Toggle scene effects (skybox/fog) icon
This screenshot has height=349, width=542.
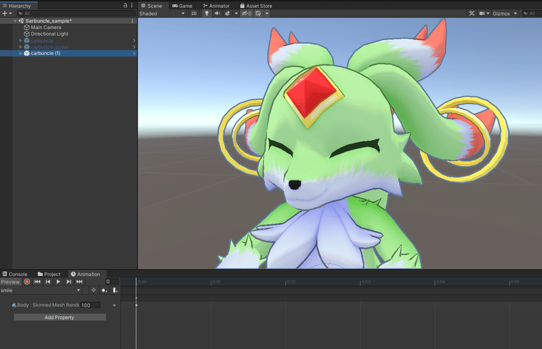(228, 14)
